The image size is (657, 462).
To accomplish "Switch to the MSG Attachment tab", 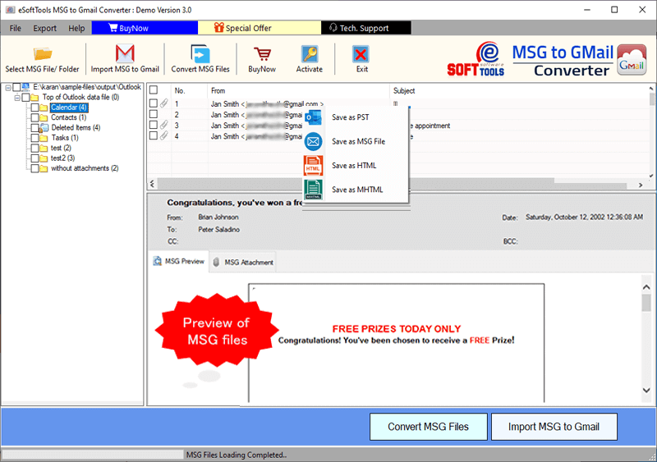I will (243, 263).
